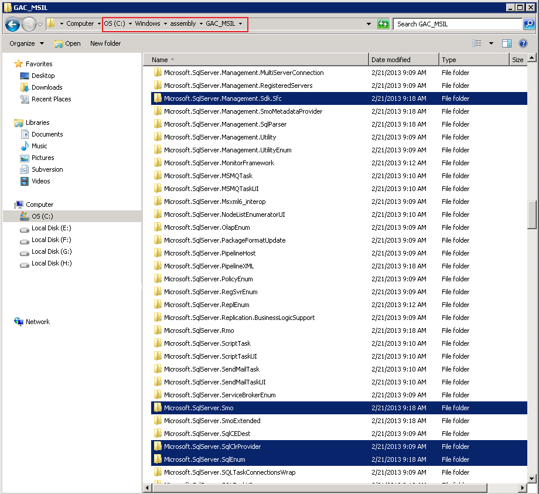539x494 pixels.
Task: Click the green Refresh button
Action: (383, 24)
